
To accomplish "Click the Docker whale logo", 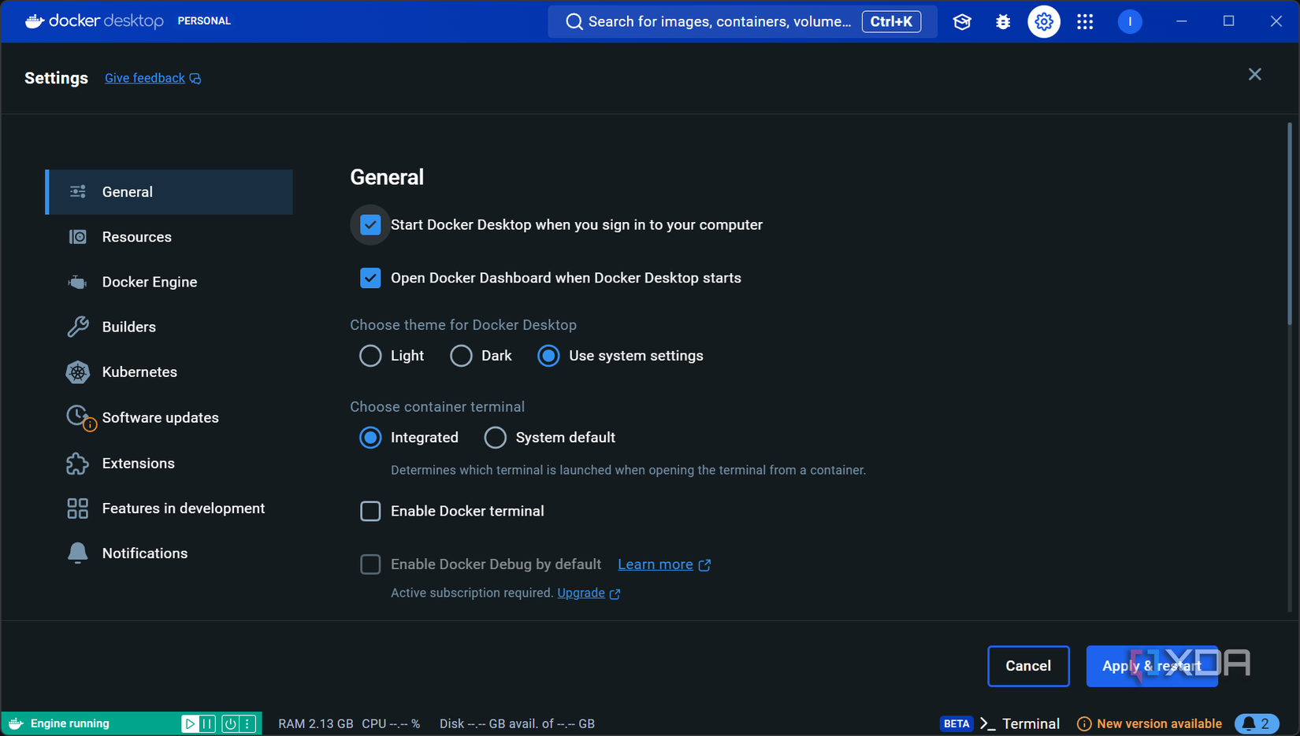I will pyautogui.click(x=33, y=21).
